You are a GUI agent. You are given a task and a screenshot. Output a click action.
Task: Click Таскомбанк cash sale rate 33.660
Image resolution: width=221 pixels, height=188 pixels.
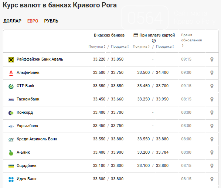(x=117, y=99)
